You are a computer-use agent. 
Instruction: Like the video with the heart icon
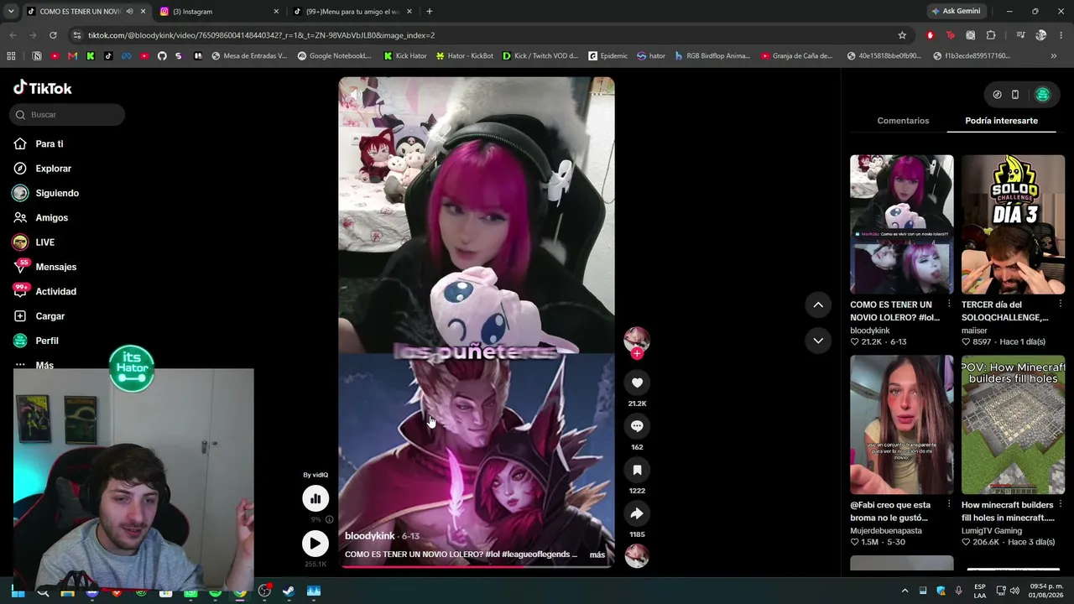[x=637, y=383]
